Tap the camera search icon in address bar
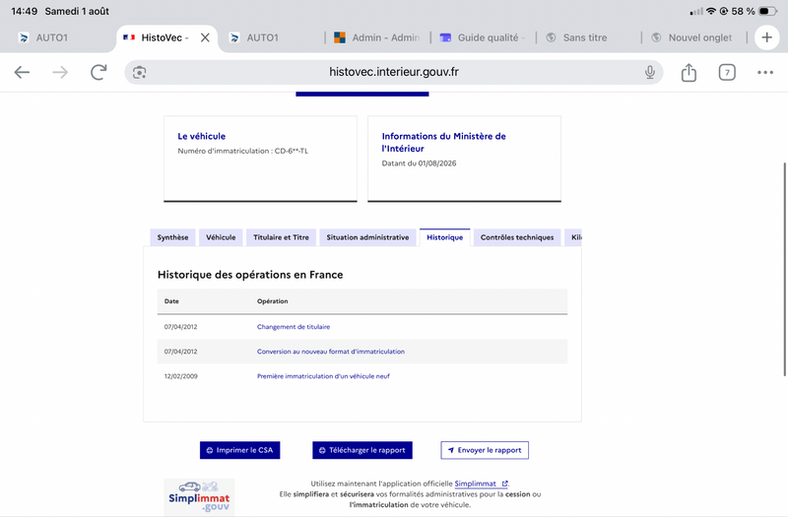The height and width of the screenshot is (517, 788). tap(139, 72)
